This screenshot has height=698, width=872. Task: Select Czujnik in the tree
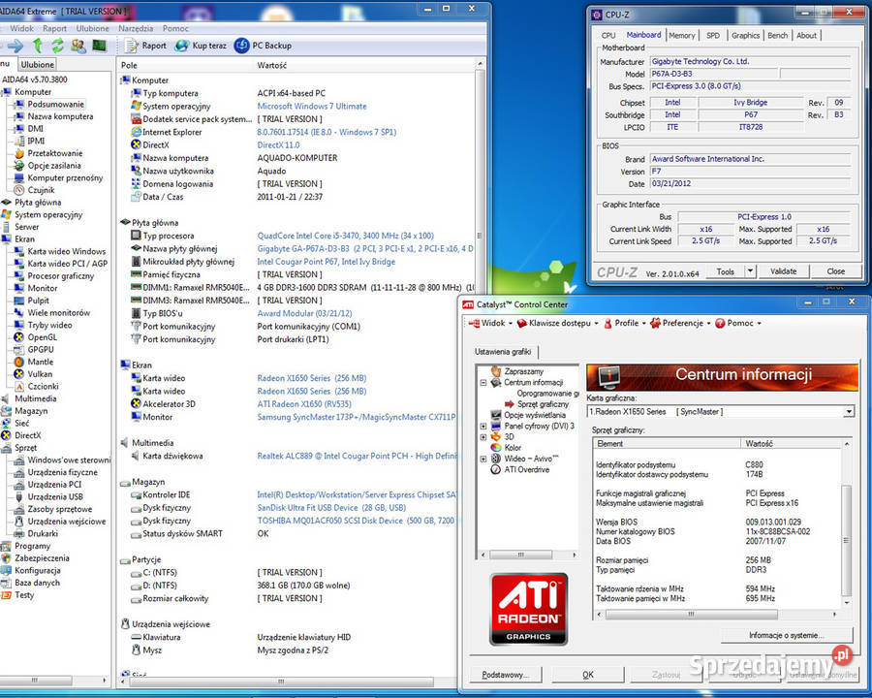click(41, 190)
